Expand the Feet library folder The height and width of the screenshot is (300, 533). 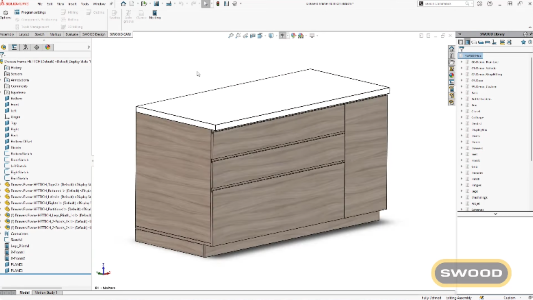pyautogui.click(x=462, y=154)
